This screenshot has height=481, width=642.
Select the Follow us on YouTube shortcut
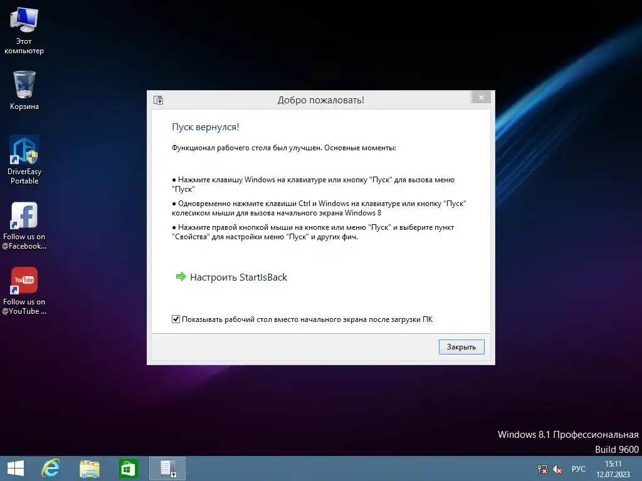24,291
